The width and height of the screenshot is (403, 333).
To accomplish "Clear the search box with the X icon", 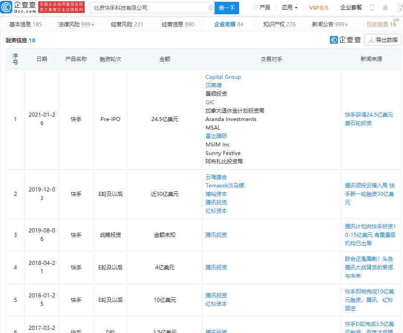I will 211,8.
